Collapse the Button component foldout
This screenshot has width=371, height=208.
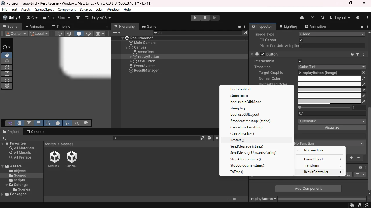tap(252, 54)
